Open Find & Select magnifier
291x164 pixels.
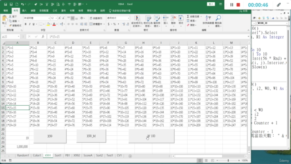point(218,21)
